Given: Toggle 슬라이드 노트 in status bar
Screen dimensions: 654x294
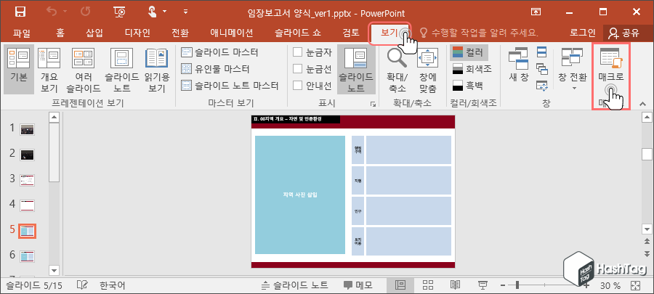Looking at the screenshot, I should point(294,286).
